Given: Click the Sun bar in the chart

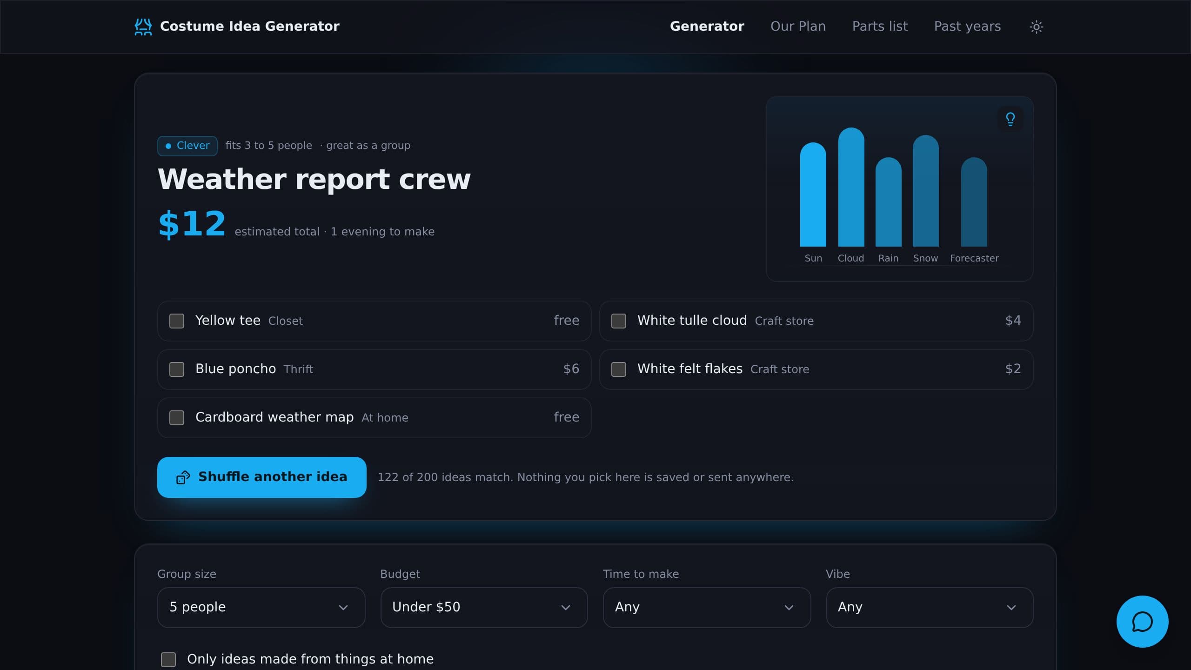Looking at the screenshot, I should coord(813,194).
